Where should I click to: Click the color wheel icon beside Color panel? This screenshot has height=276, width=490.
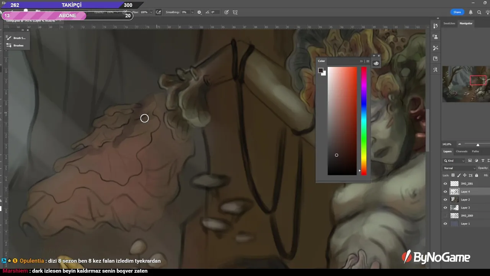click(376, 63)
